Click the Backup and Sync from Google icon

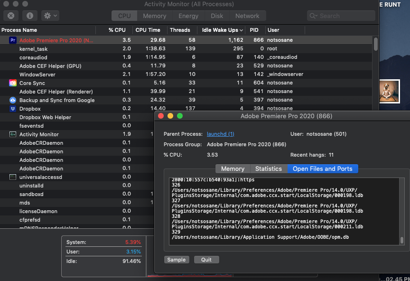13,100
